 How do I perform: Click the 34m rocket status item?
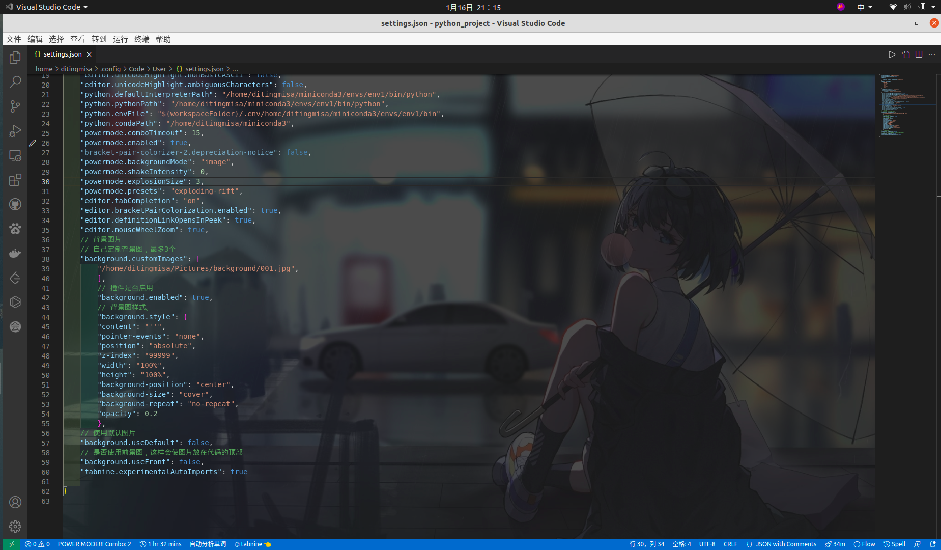[x=835, y=544]
